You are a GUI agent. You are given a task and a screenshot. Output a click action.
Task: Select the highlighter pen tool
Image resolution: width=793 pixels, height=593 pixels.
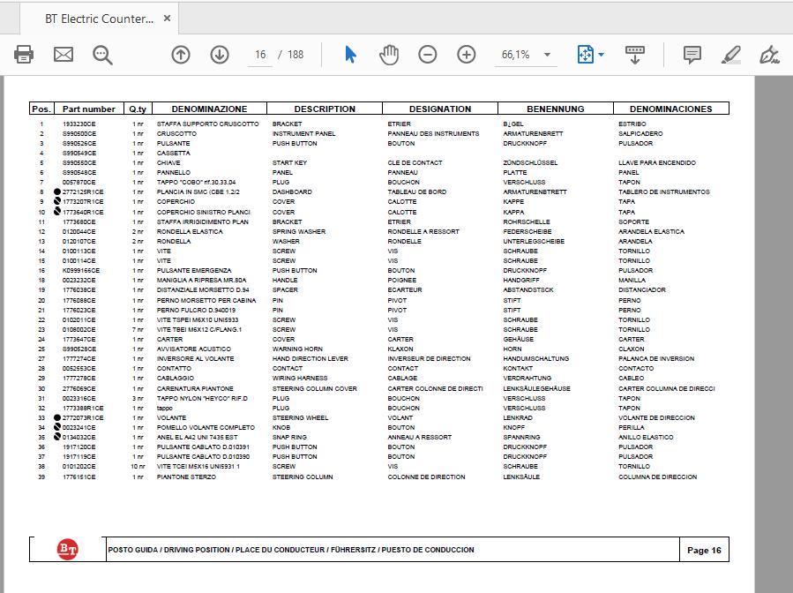[730, 54]
